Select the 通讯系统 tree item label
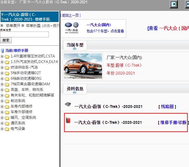This screenshot has height=167, width=189. coord(18,123)
